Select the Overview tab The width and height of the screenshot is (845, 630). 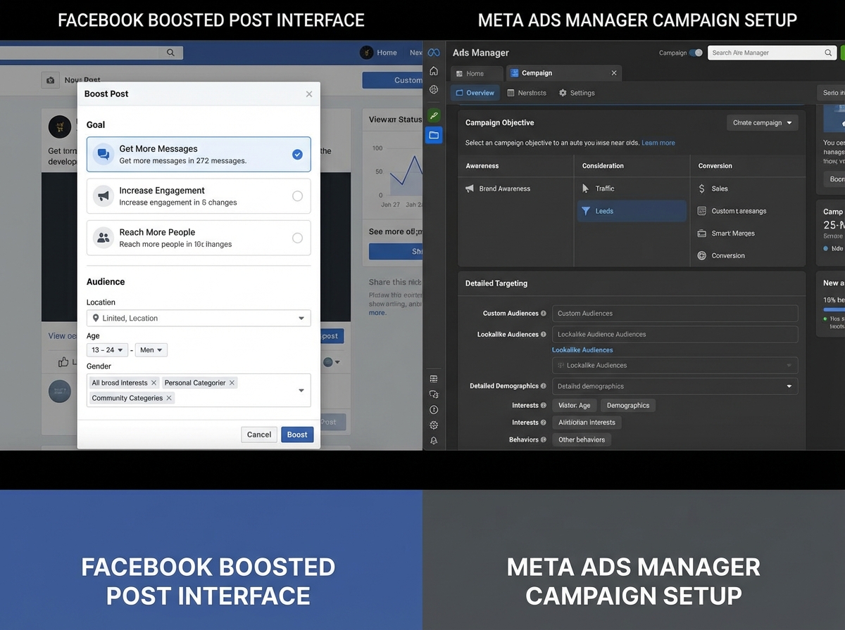point(475,92)
